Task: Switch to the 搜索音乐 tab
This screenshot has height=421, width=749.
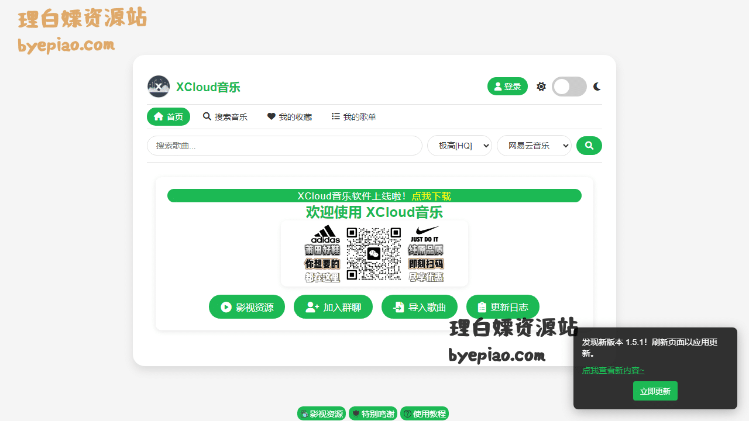Action: click(x=225, y=117)
